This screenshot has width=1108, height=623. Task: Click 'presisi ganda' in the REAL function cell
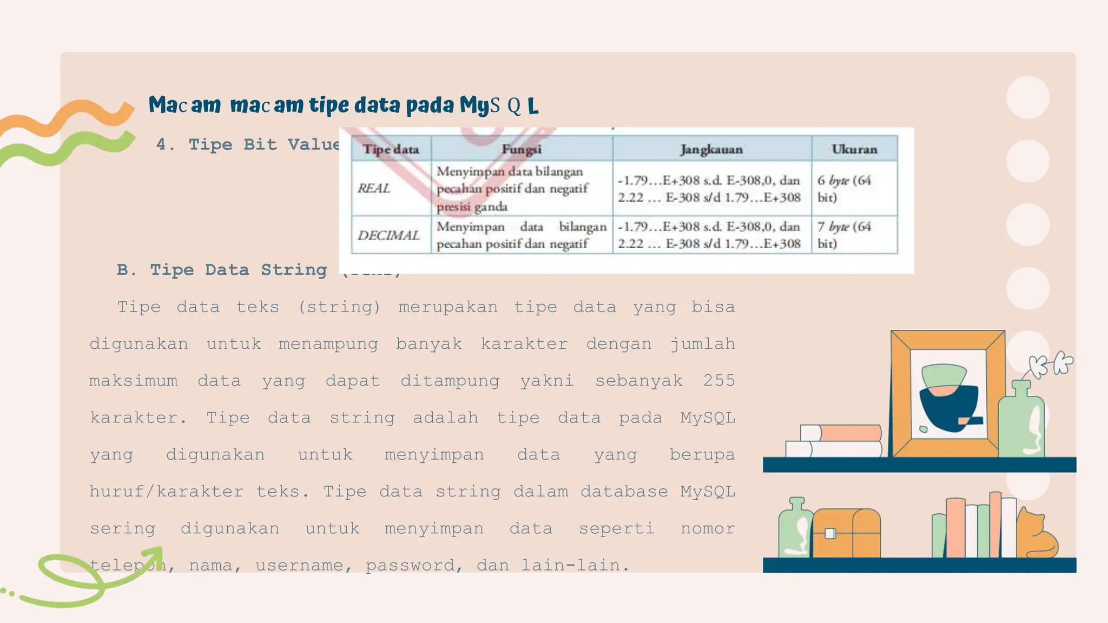[x=472, y=207]
